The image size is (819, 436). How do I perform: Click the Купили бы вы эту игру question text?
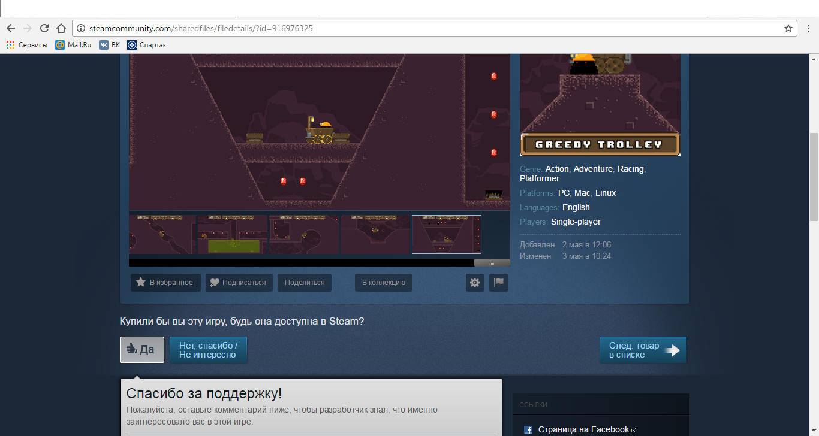click(x=242, y=321)
